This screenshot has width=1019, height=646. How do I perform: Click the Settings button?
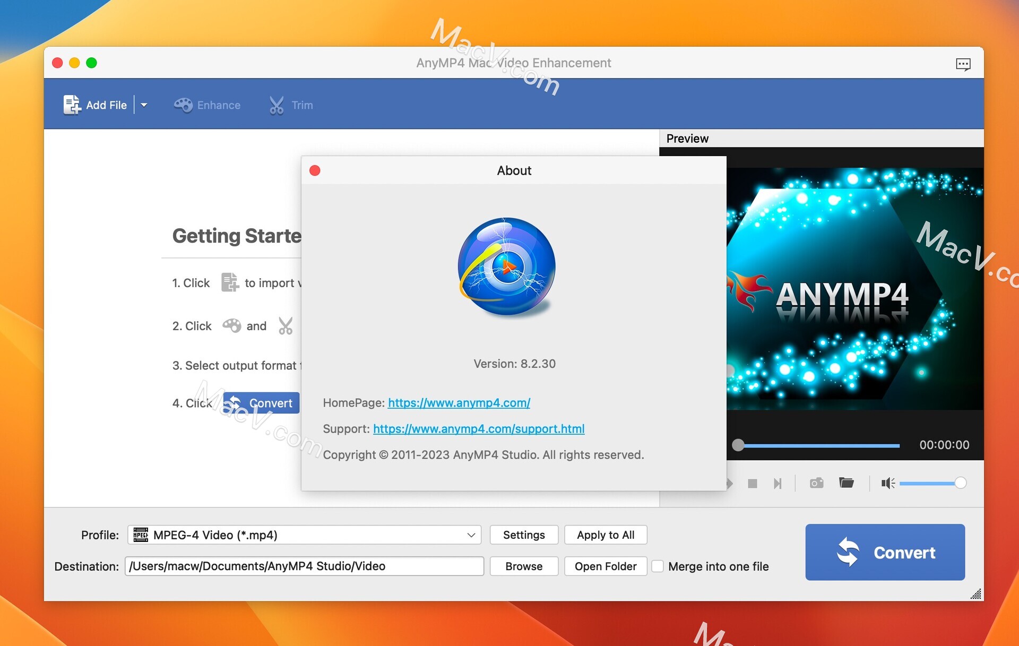[x=524, y=535]
